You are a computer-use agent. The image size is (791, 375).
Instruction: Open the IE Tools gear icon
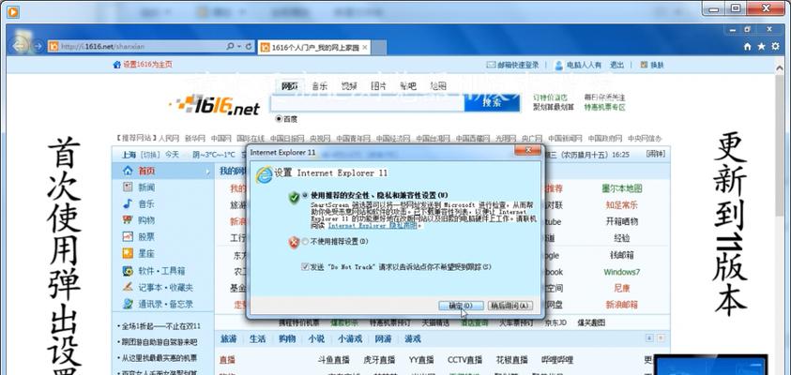(x=775, y=46)
